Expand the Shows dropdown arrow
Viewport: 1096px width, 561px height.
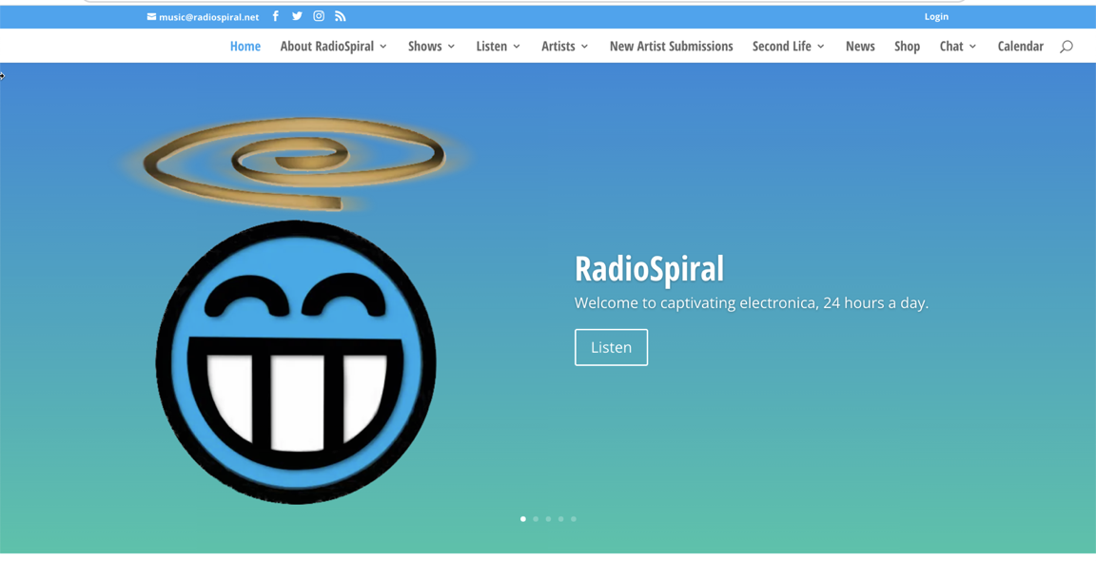tap(451, 47)
